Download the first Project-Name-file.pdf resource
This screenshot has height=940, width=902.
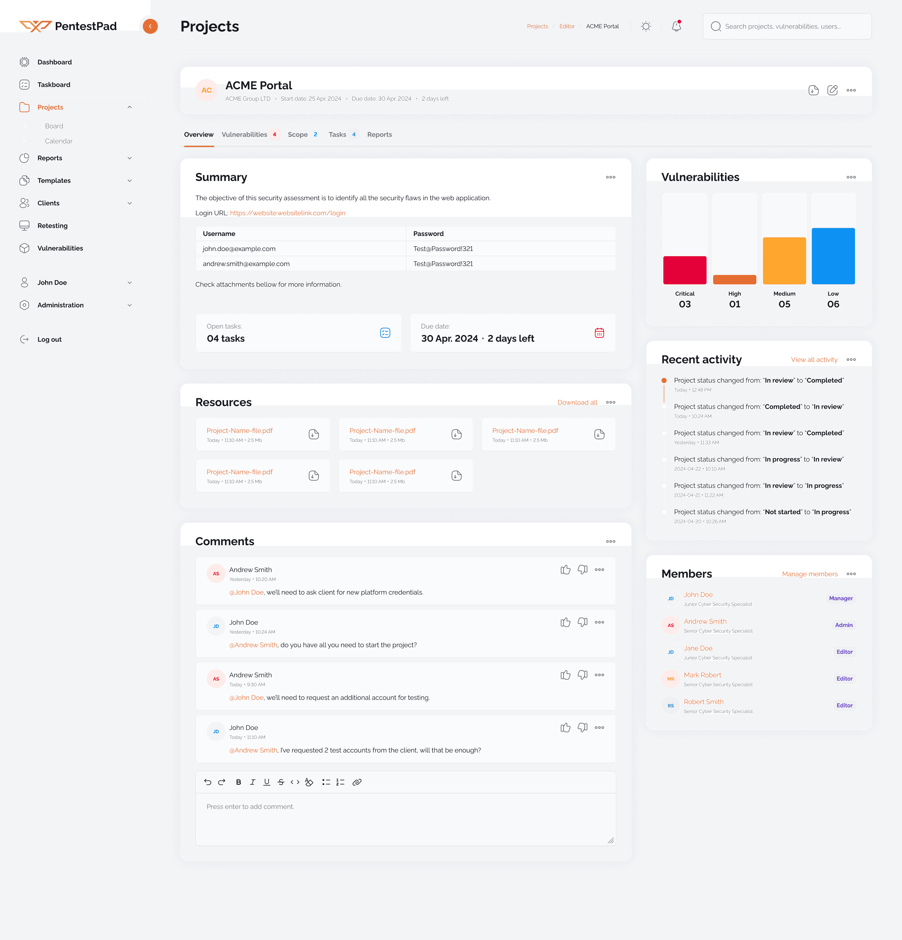pyautogui.click(x=314, y=434)
